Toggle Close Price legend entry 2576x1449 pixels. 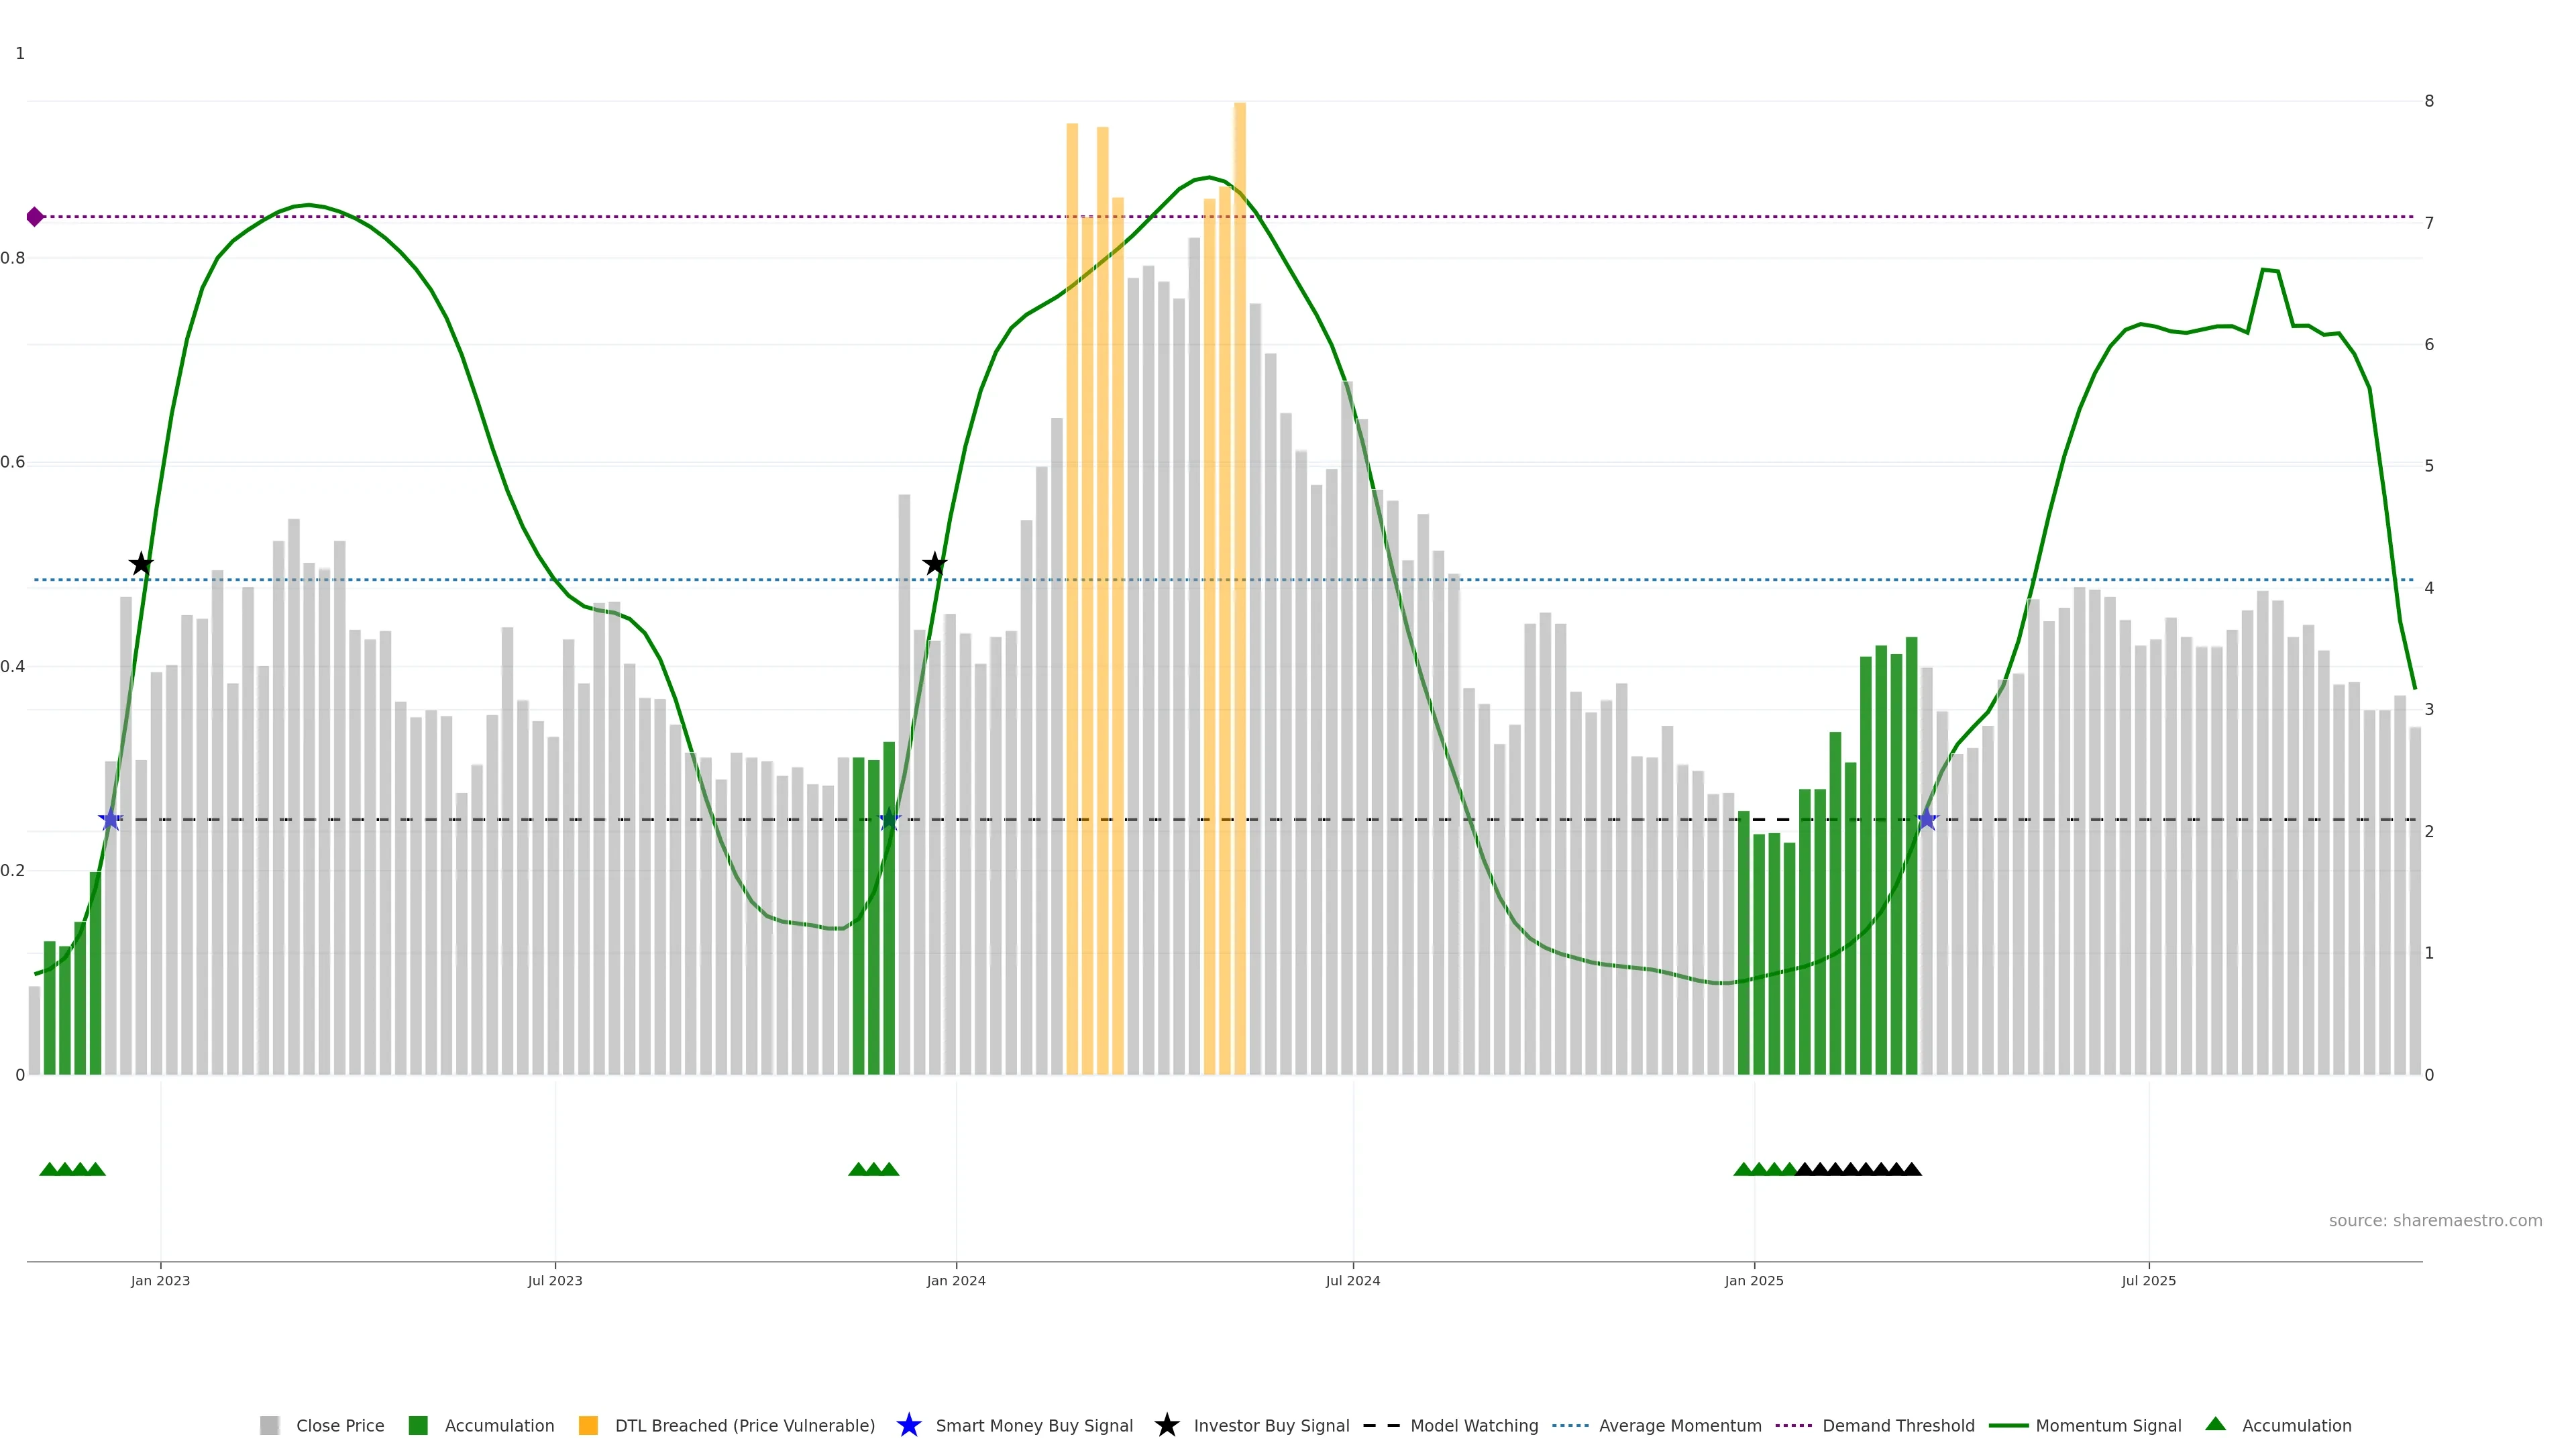tap(339, 1426)
